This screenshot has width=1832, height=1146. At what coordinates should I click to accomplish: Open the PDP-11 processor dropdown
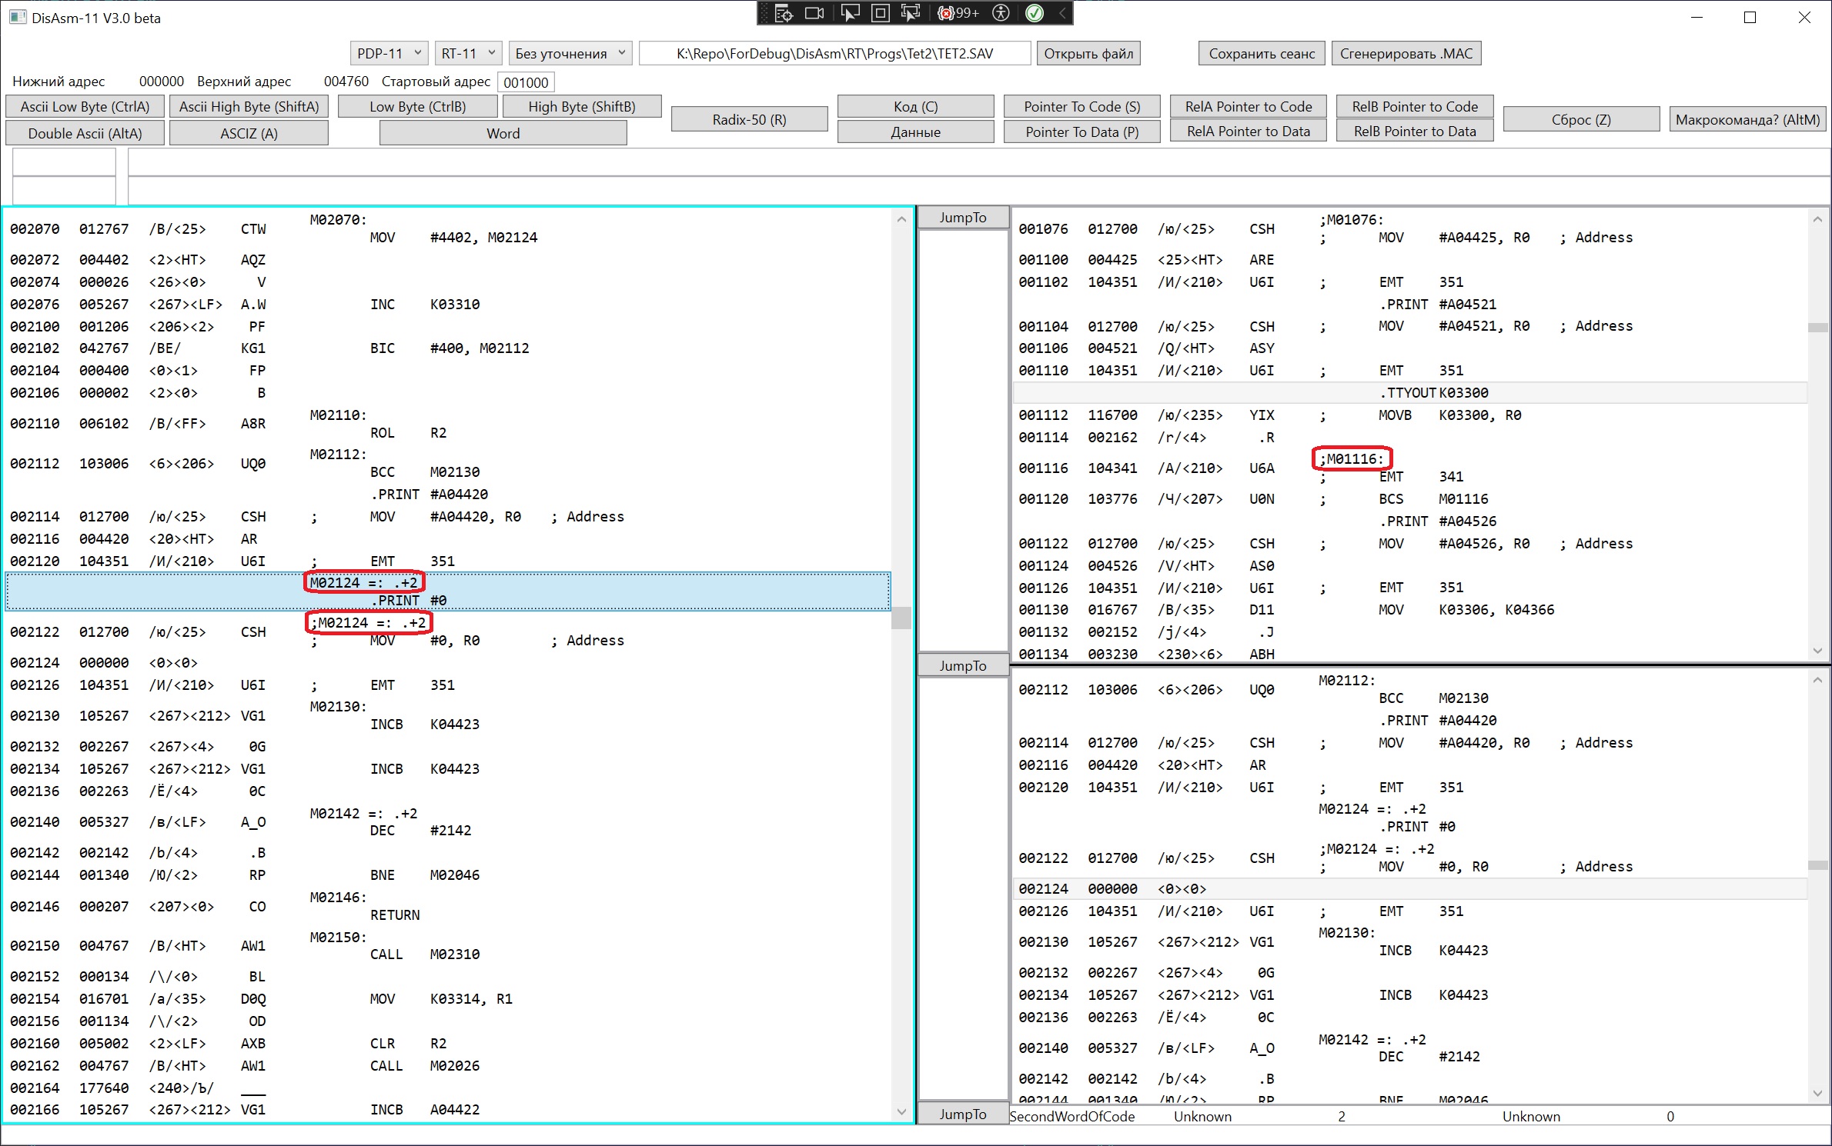(389, 53)
